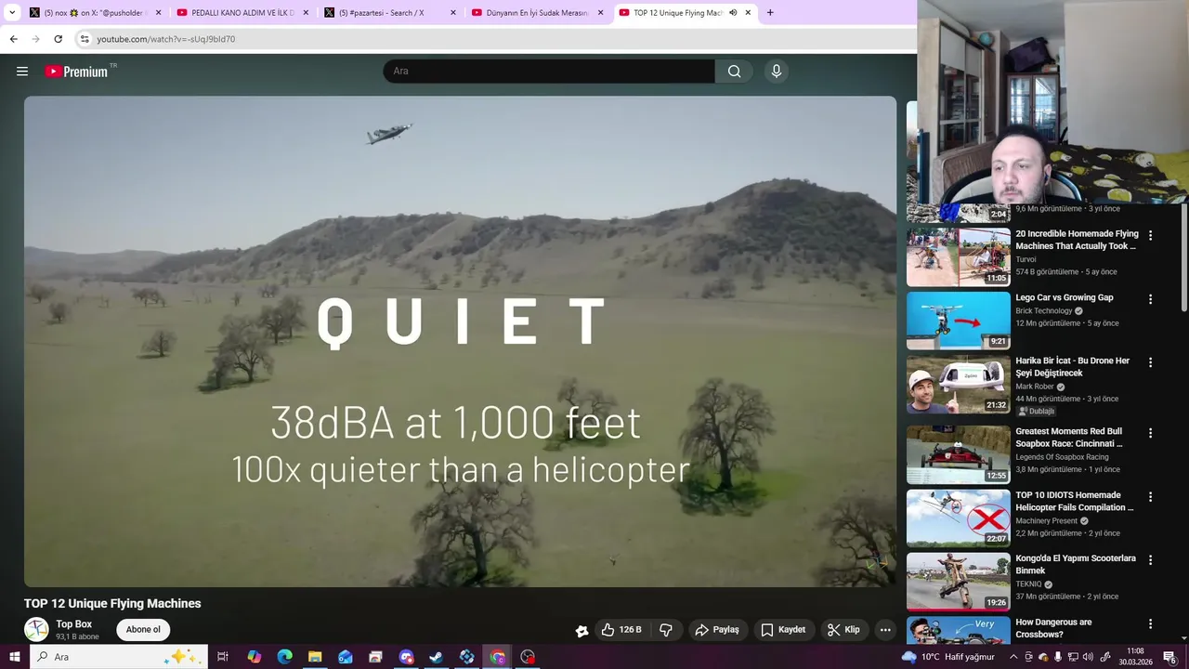Mute the tab via speaker icon
Viewport: 1189px width, 669px height.
(x=733, y=13)
